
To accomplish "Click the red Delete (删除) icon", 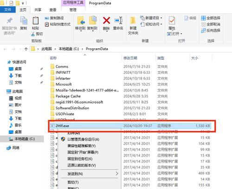I will pos(106,20).
